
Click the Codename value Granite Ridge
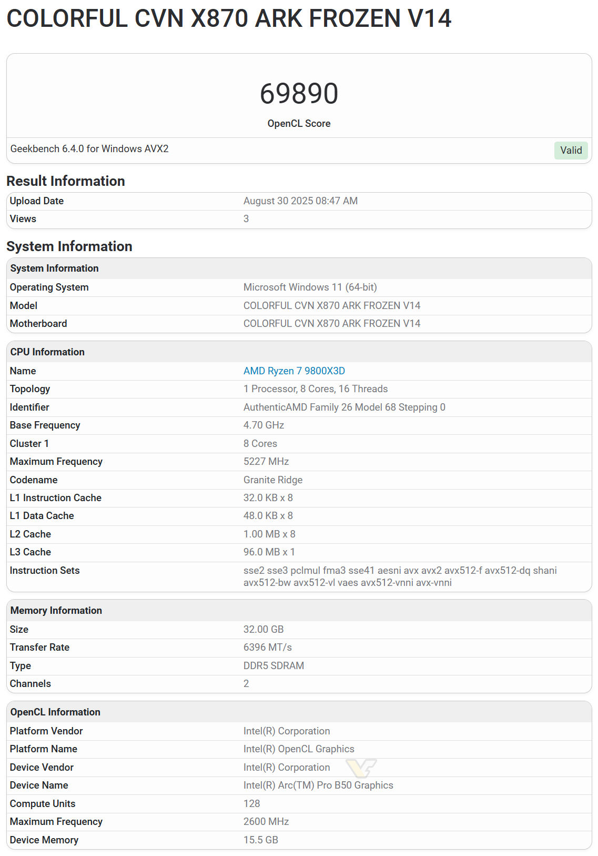point(273,480)
